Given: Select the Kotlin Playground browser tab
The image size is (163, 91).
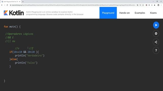Looking at the screenshot, I should coord(10,2).
